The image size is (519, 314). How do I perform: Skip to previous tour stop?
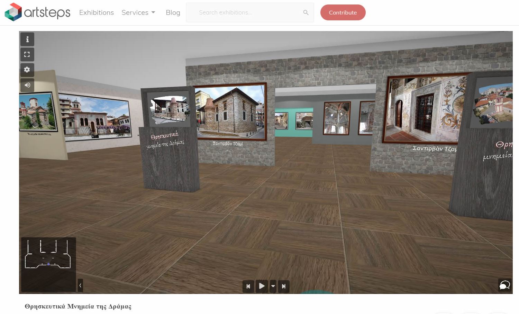tap(248, 286)
